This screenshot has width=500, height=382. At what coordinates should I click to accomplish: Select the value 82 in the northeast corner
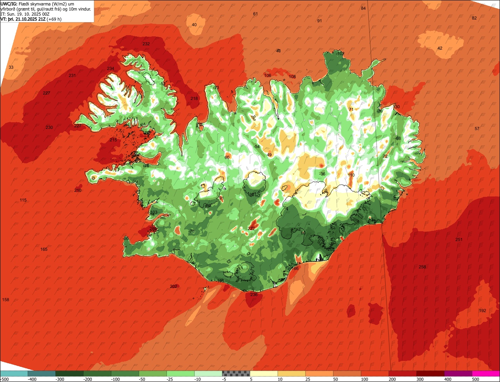pos(474,18)
